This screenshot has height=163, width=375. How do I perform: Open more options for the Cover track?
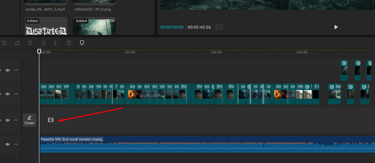click(16, 120)
